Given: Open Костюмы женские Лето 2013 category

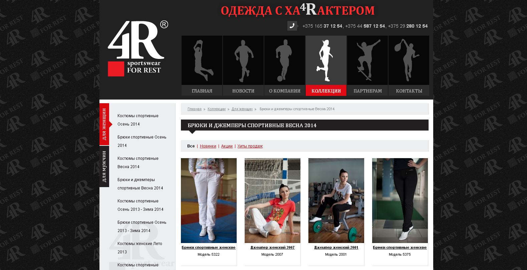Looking at the screenshot, I should click(140, 248).
